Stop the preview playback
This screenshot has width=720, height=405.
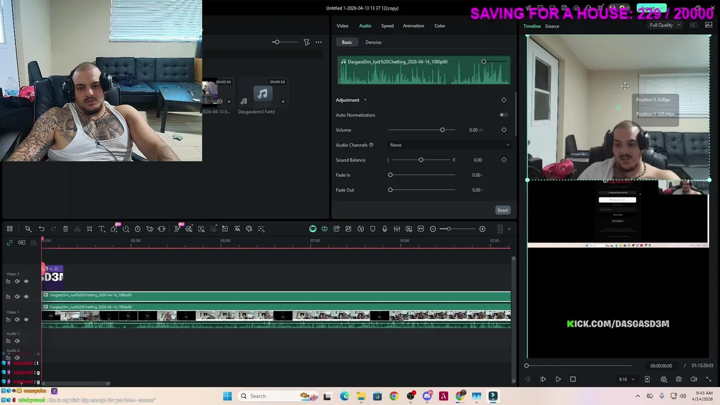573,379
